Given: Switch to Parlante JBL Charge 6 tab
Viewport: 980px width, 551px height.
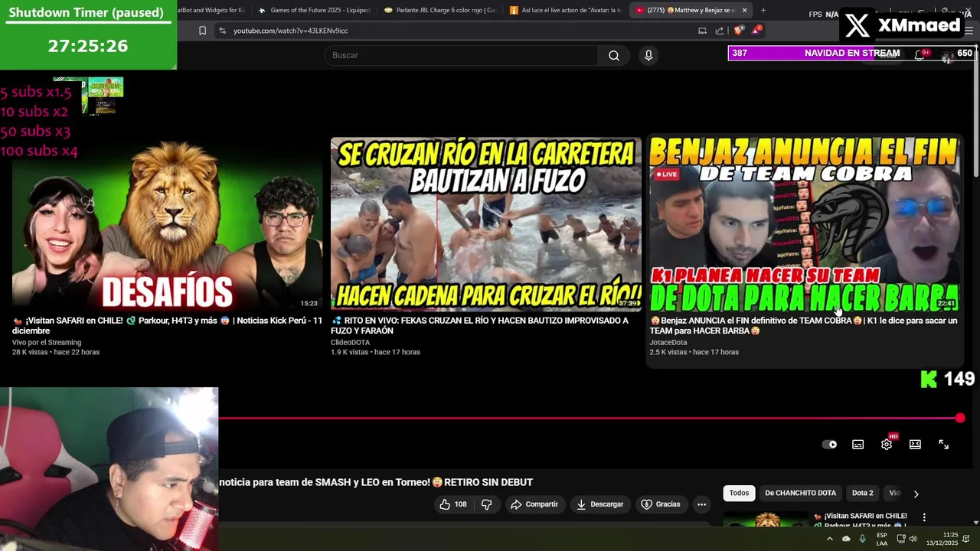Looking at the screenshot, I should [440, 10].
